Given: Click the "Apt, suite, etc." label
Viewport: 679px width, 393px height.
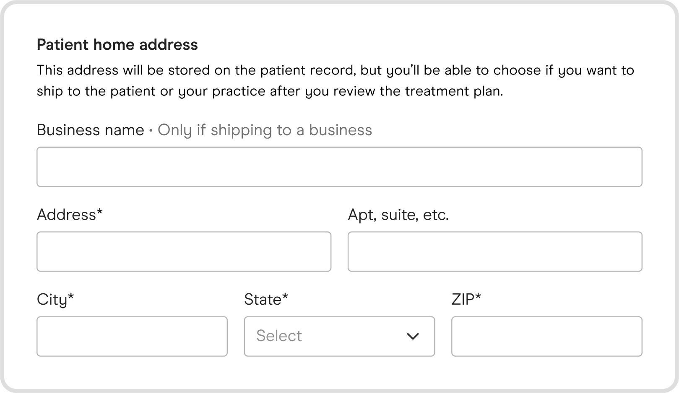Looking at the screenshot, I should pos(398,215).
